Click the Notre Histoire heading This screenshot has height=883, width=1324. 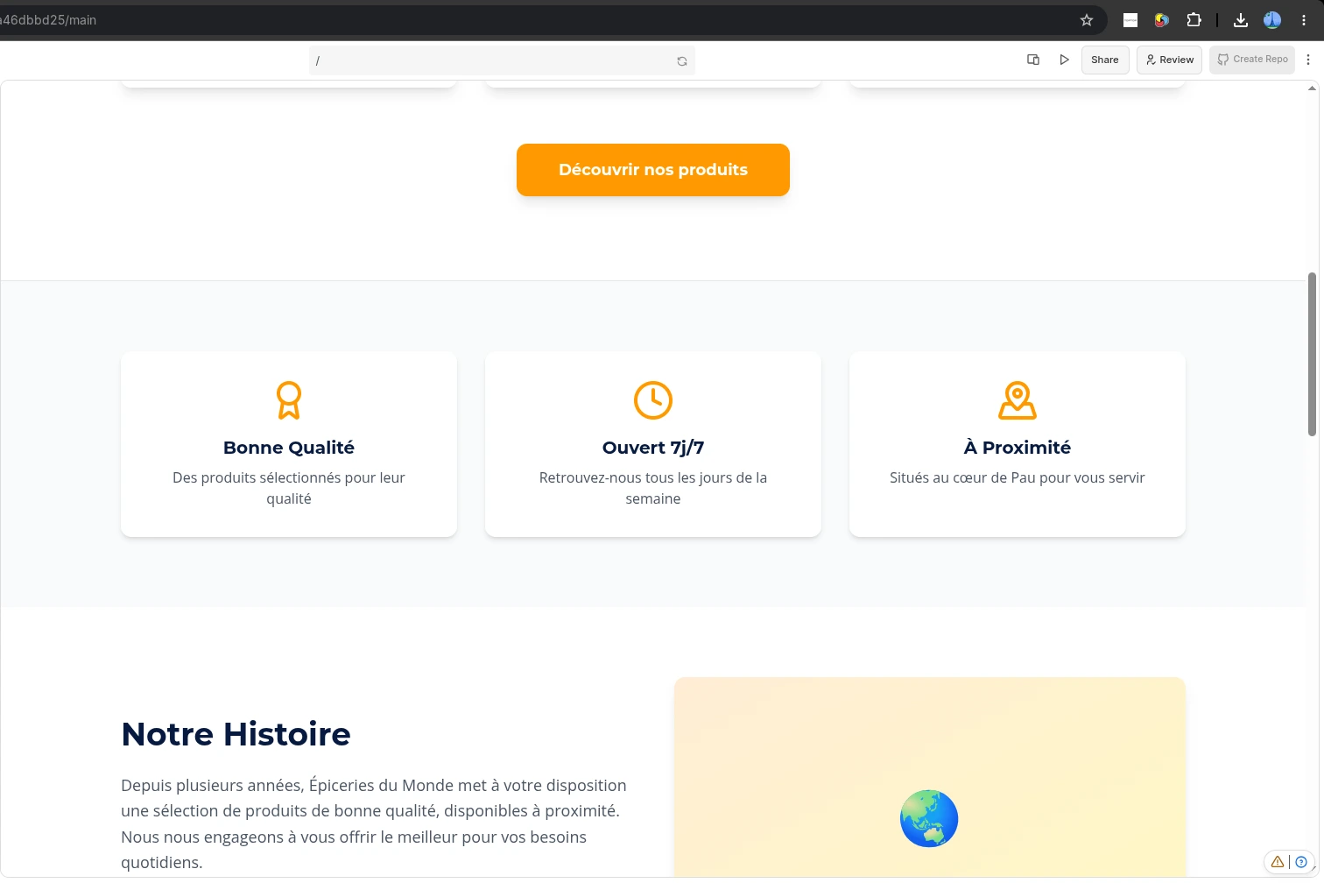click(x=236, y=734)
